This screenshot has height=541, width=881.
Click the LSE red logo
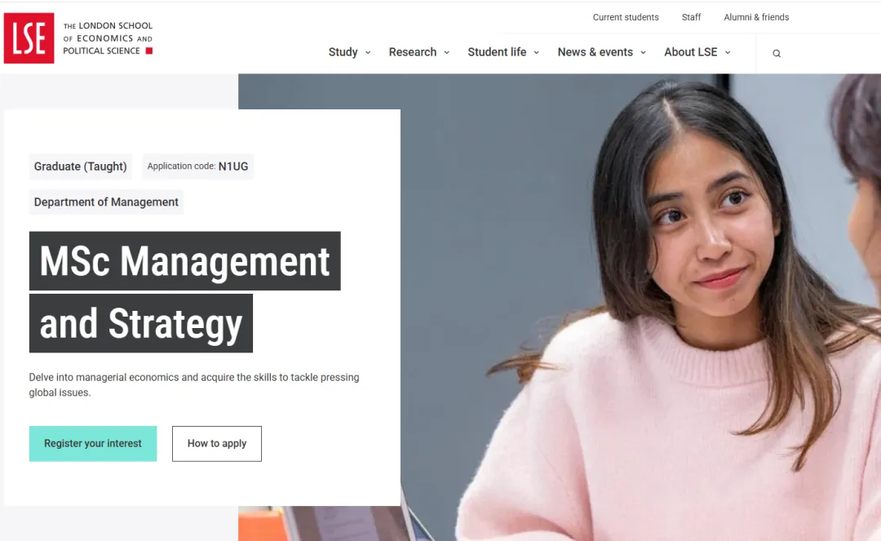point(29,38)
